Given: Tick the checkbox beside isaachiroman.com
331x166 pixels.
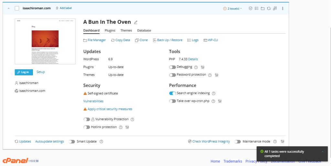Looking at the screenshot, I should coord(17,8).
